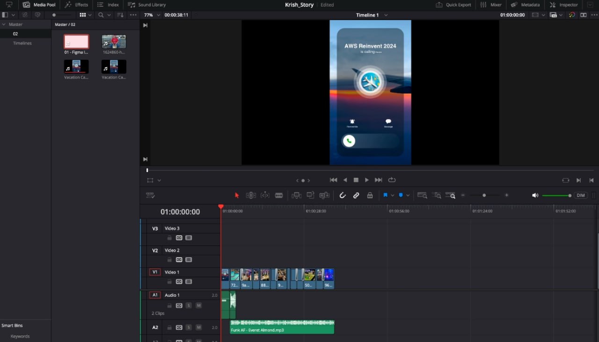This screenshot has height=342, width=599.
Task: Click the timeline zoom minus button
Action: click(x=463, y=195)
